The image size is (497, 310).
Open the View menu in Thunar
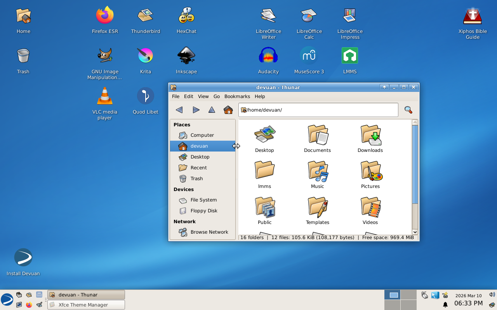pyautogui.click(x=203, y=96)
